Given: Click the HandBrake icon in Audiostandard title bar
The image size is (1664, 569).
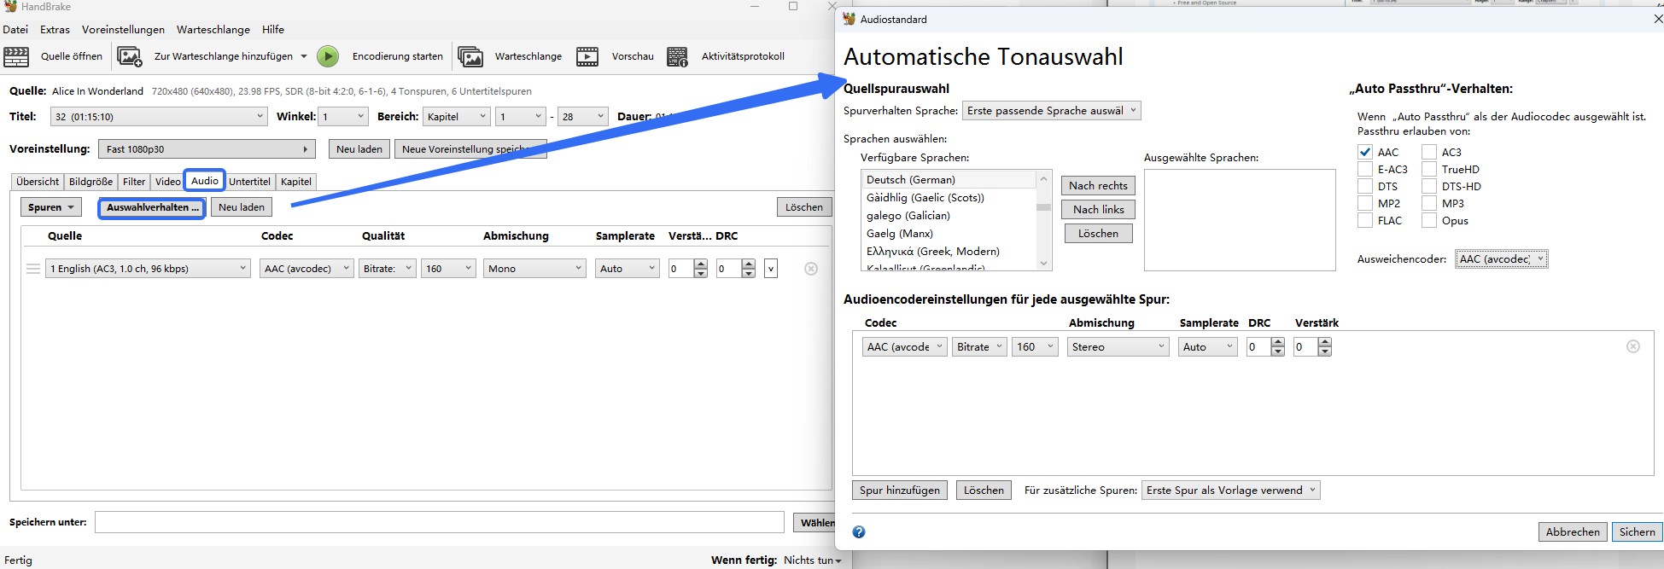Looking at the screenshot, I should pyautogui.click(x=850, y=19).
